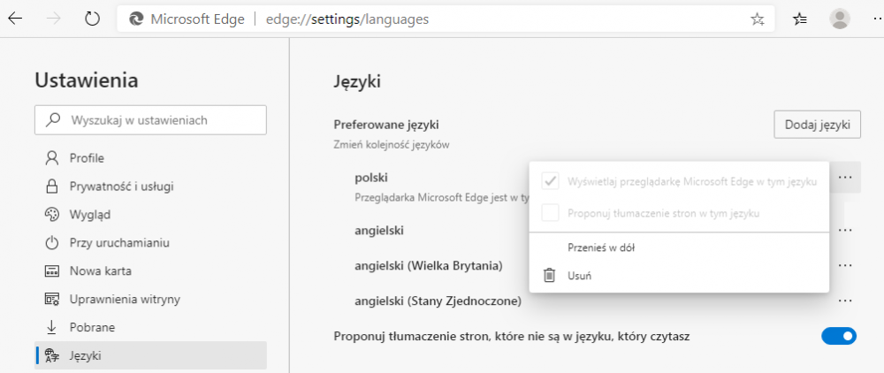Open more options for angielski

[x=845, y=230]
